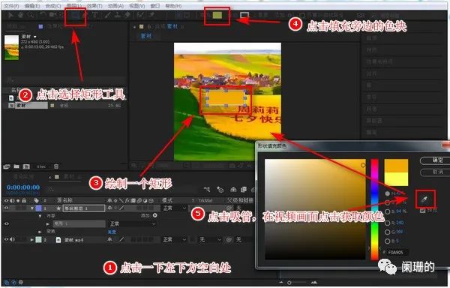Open the 效果(T) menu
This screenshot has height=288, width=450.
click(x=94, y=6)
